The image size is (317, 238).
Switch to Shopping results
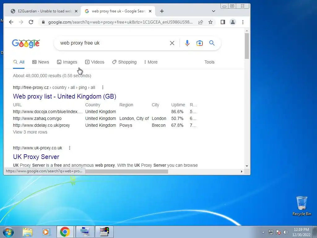point(124,62)
